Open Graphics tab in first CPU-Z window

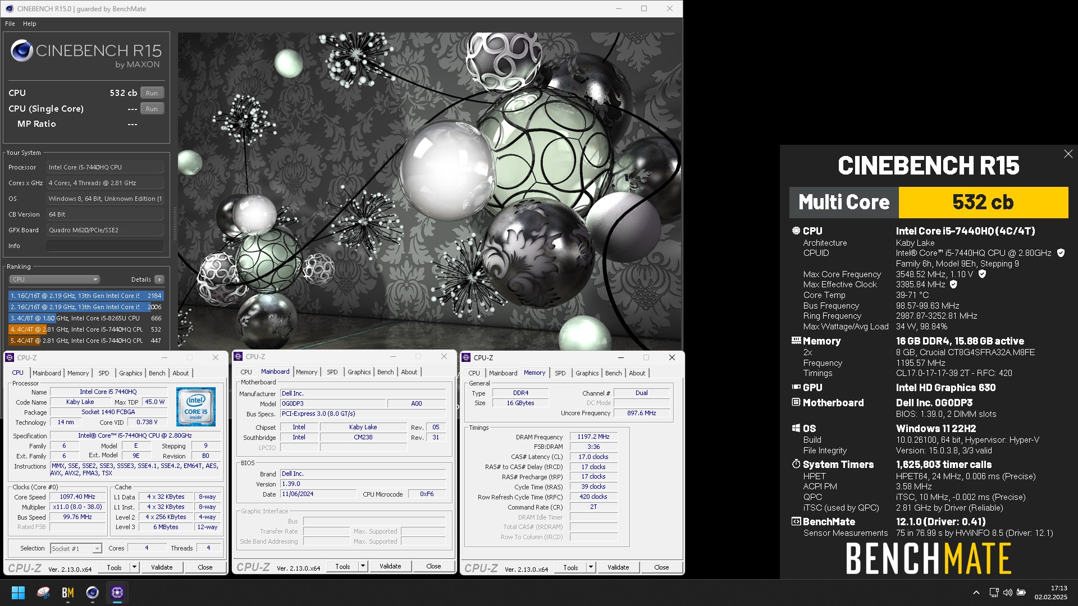pos(131,373)
